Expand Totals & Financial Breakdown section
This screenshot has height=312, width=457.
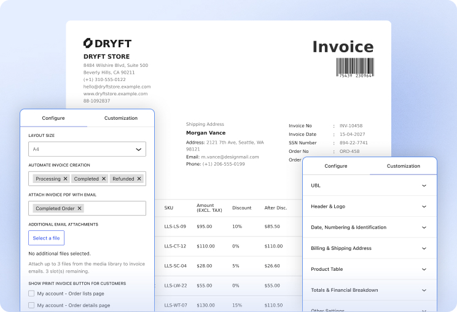tap(370, 290)
